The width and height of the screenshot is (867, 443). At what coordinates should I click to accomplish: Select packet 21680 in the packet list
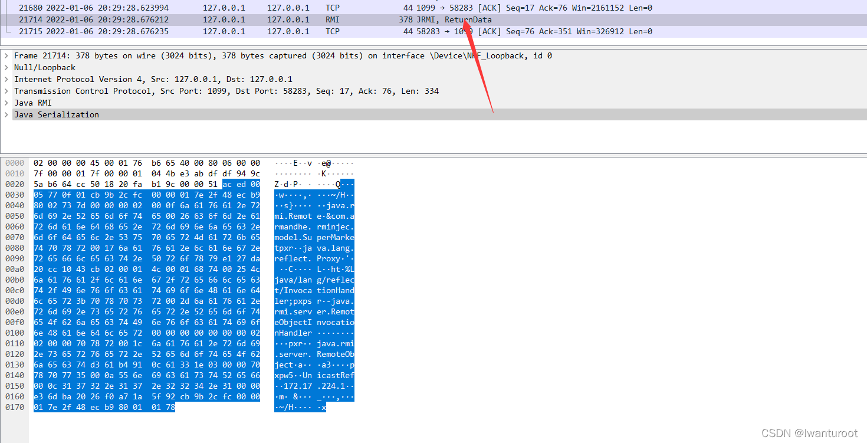433,8
